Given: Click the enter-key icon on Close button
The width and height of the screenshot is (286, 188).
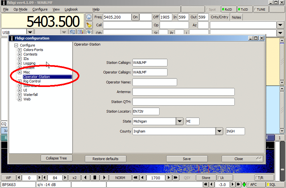Looking at the screenshot, I should pyautogui.click(x=259, y=158).
